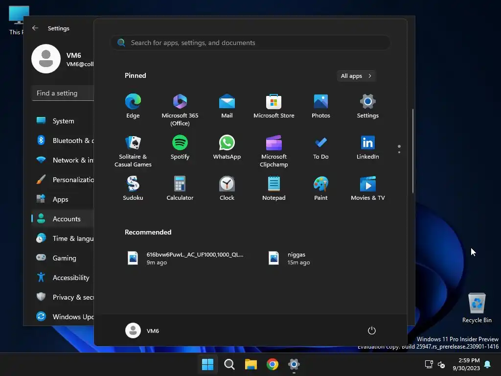
Task: Click the Photos app icon
Action: pyautogui.click(x=320, y=106)
